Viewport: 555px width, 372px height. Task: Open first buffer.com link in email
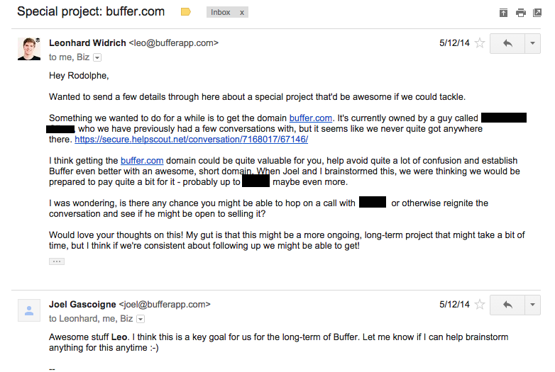[x=311, y=118]
